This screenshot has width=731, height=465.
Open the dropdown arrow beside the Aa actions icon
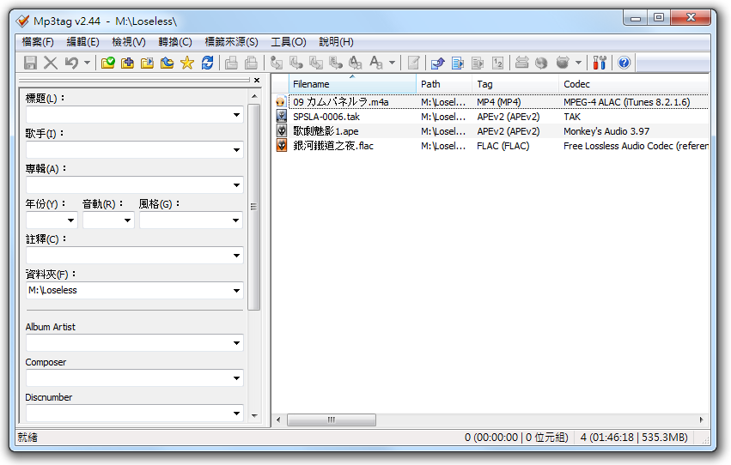(392, 63)
